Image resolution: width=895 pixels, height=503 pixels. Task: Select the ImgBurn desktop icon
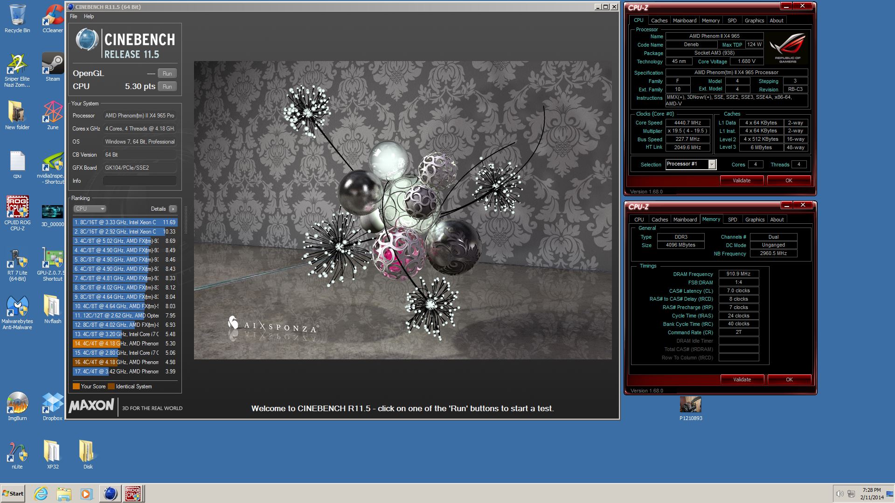17,406
